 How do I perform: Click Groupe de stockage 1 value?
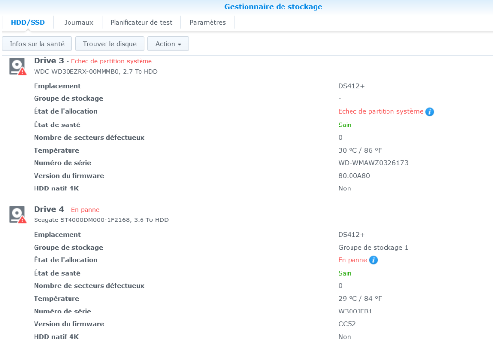(x=373, y=248)
